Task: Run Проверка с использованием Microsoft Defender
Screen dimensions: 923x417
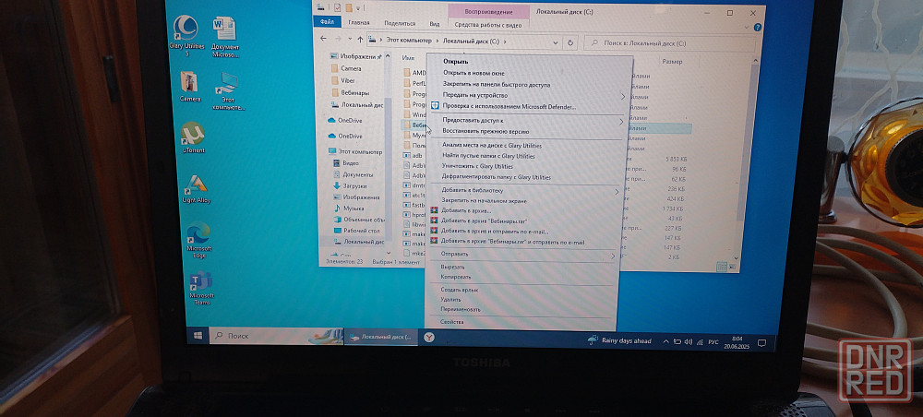Action: click(509, 106)
